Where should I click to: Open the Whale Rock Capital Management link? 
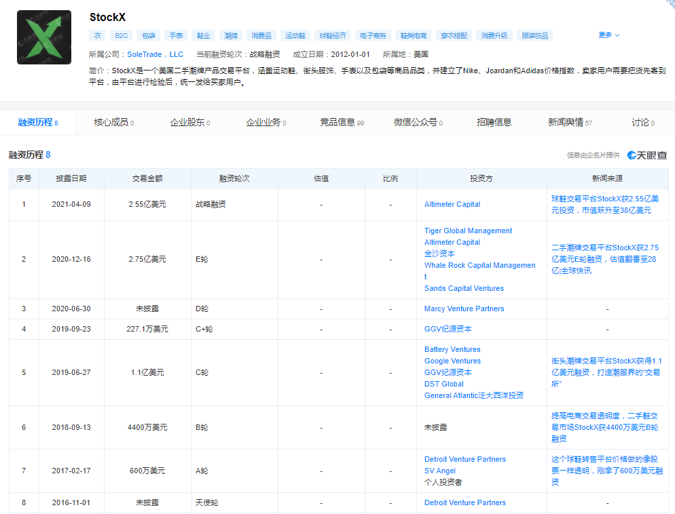[x=480, y=271]
